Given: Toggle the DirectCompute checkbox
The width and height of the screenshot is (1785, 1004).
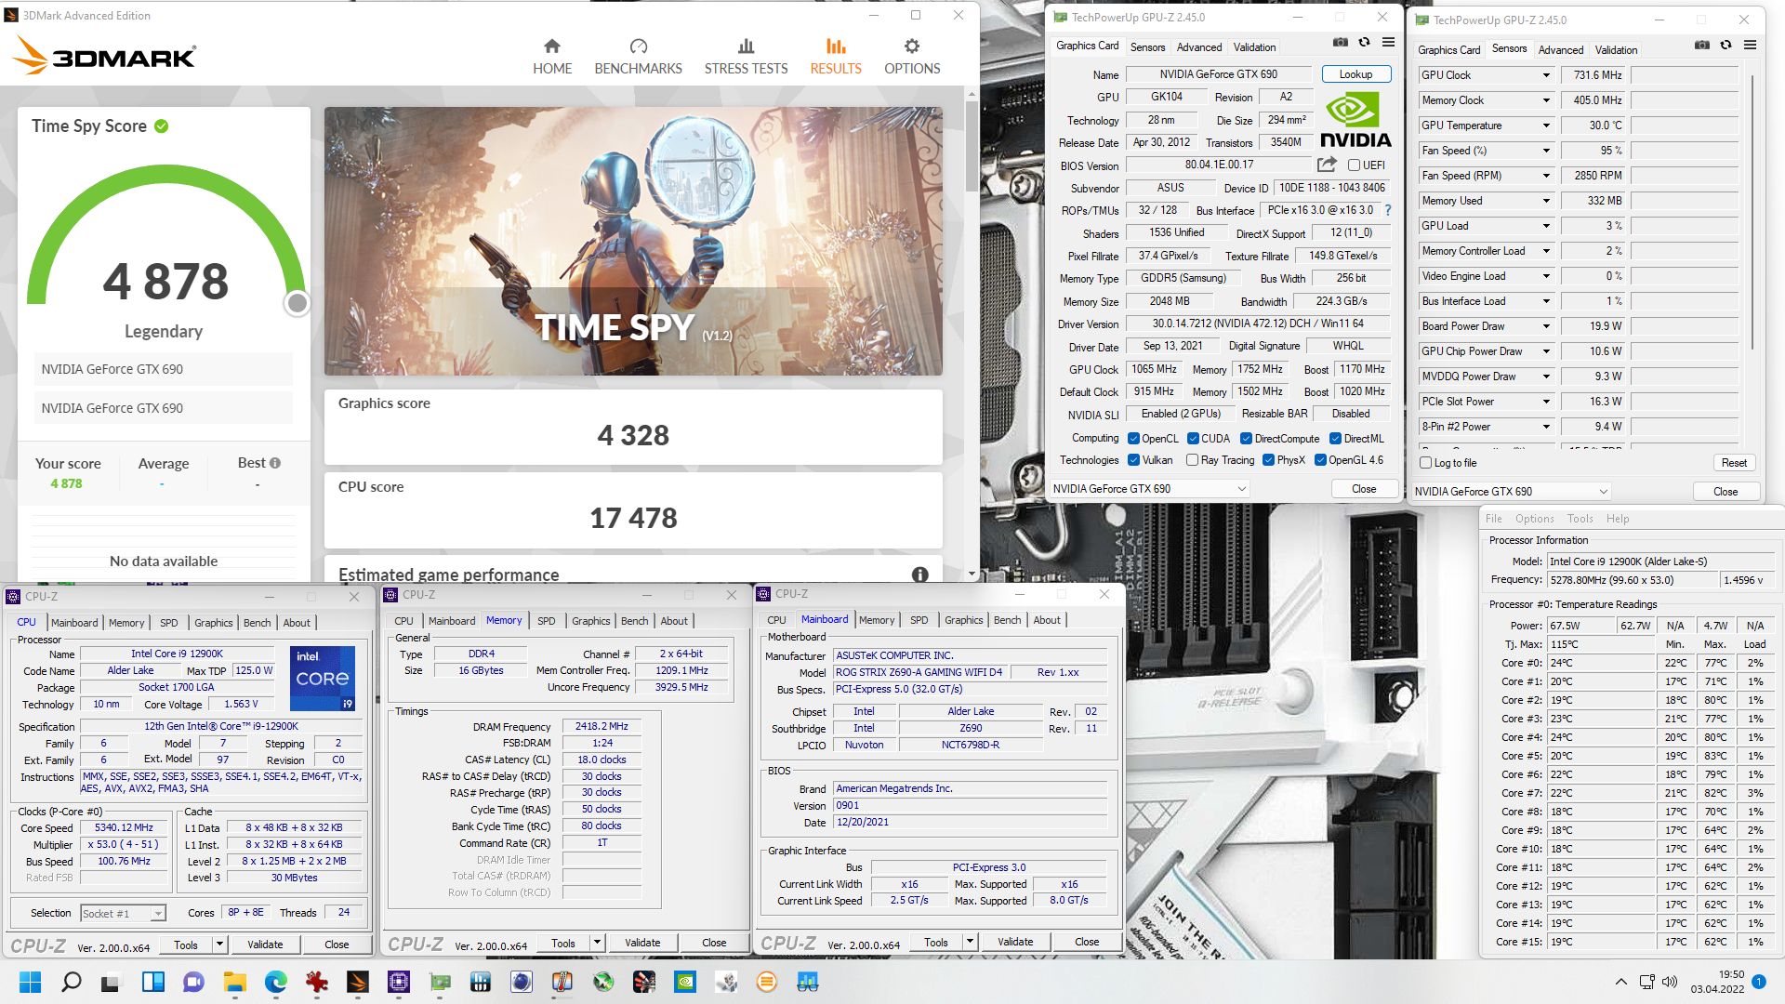Looking at the screenshot, I should pyautogui.click(x=1246, y=439).
